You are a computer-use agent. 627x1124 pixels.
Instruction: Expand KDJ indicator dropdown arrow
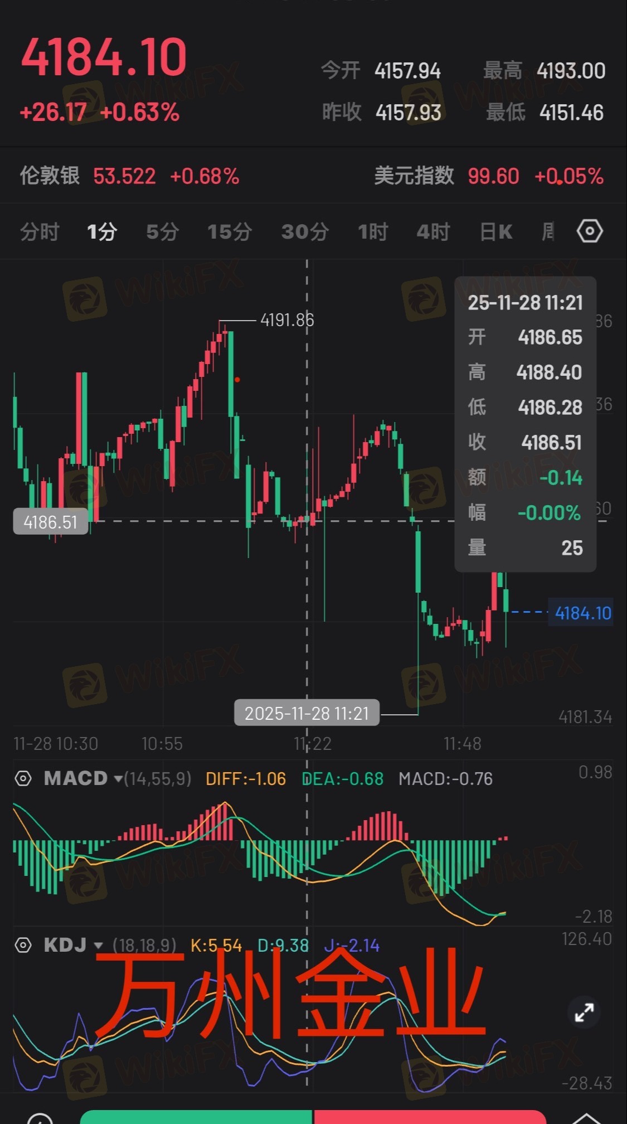pos(98,946)
